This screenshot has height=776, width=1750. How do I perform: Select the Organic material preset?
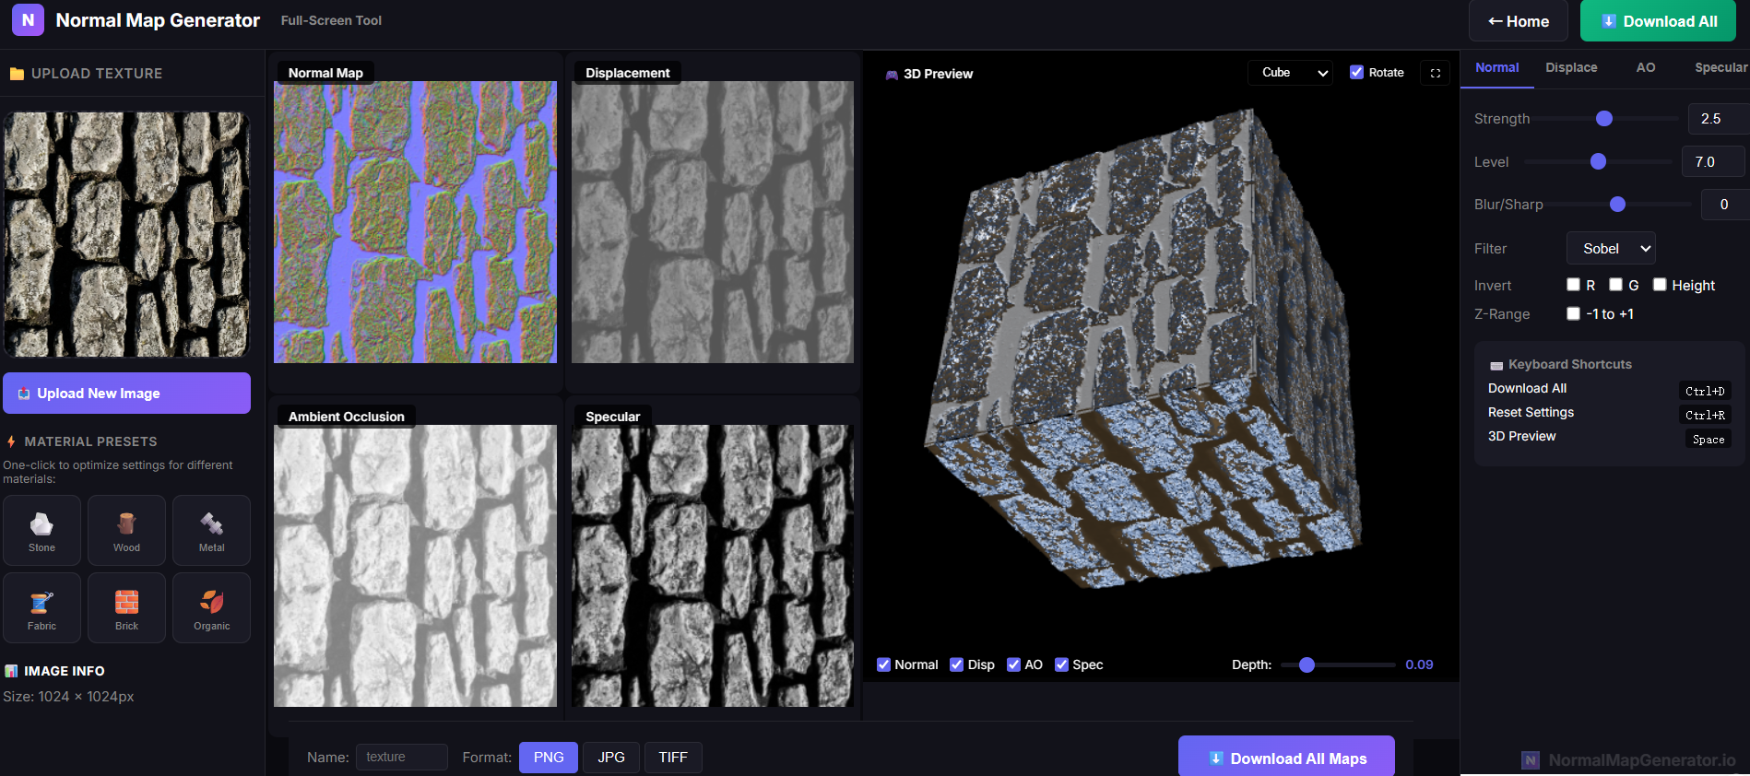point(211,608)
